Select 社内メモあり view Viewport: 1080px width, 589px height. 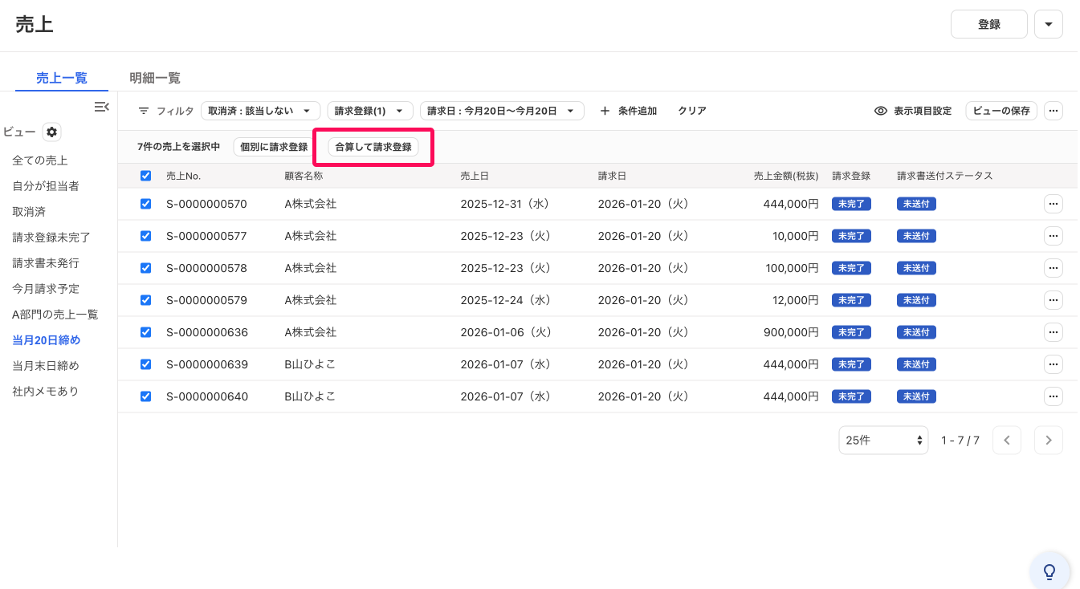click(46, 392)
